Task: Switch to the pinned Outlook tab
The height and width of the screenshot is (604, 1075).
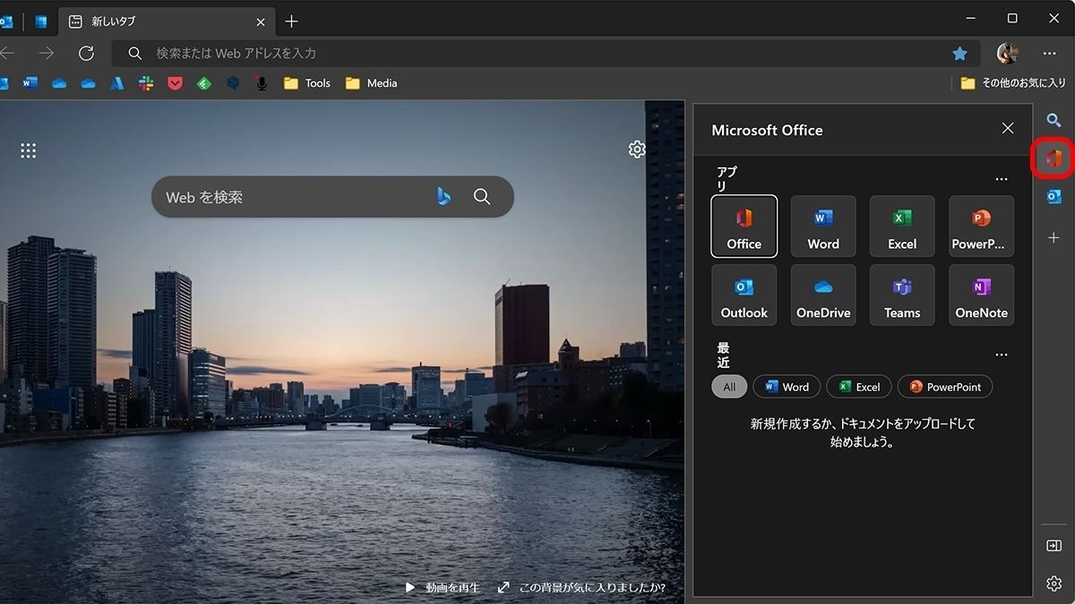Action: pyautogui.click(x=7, y=21)
